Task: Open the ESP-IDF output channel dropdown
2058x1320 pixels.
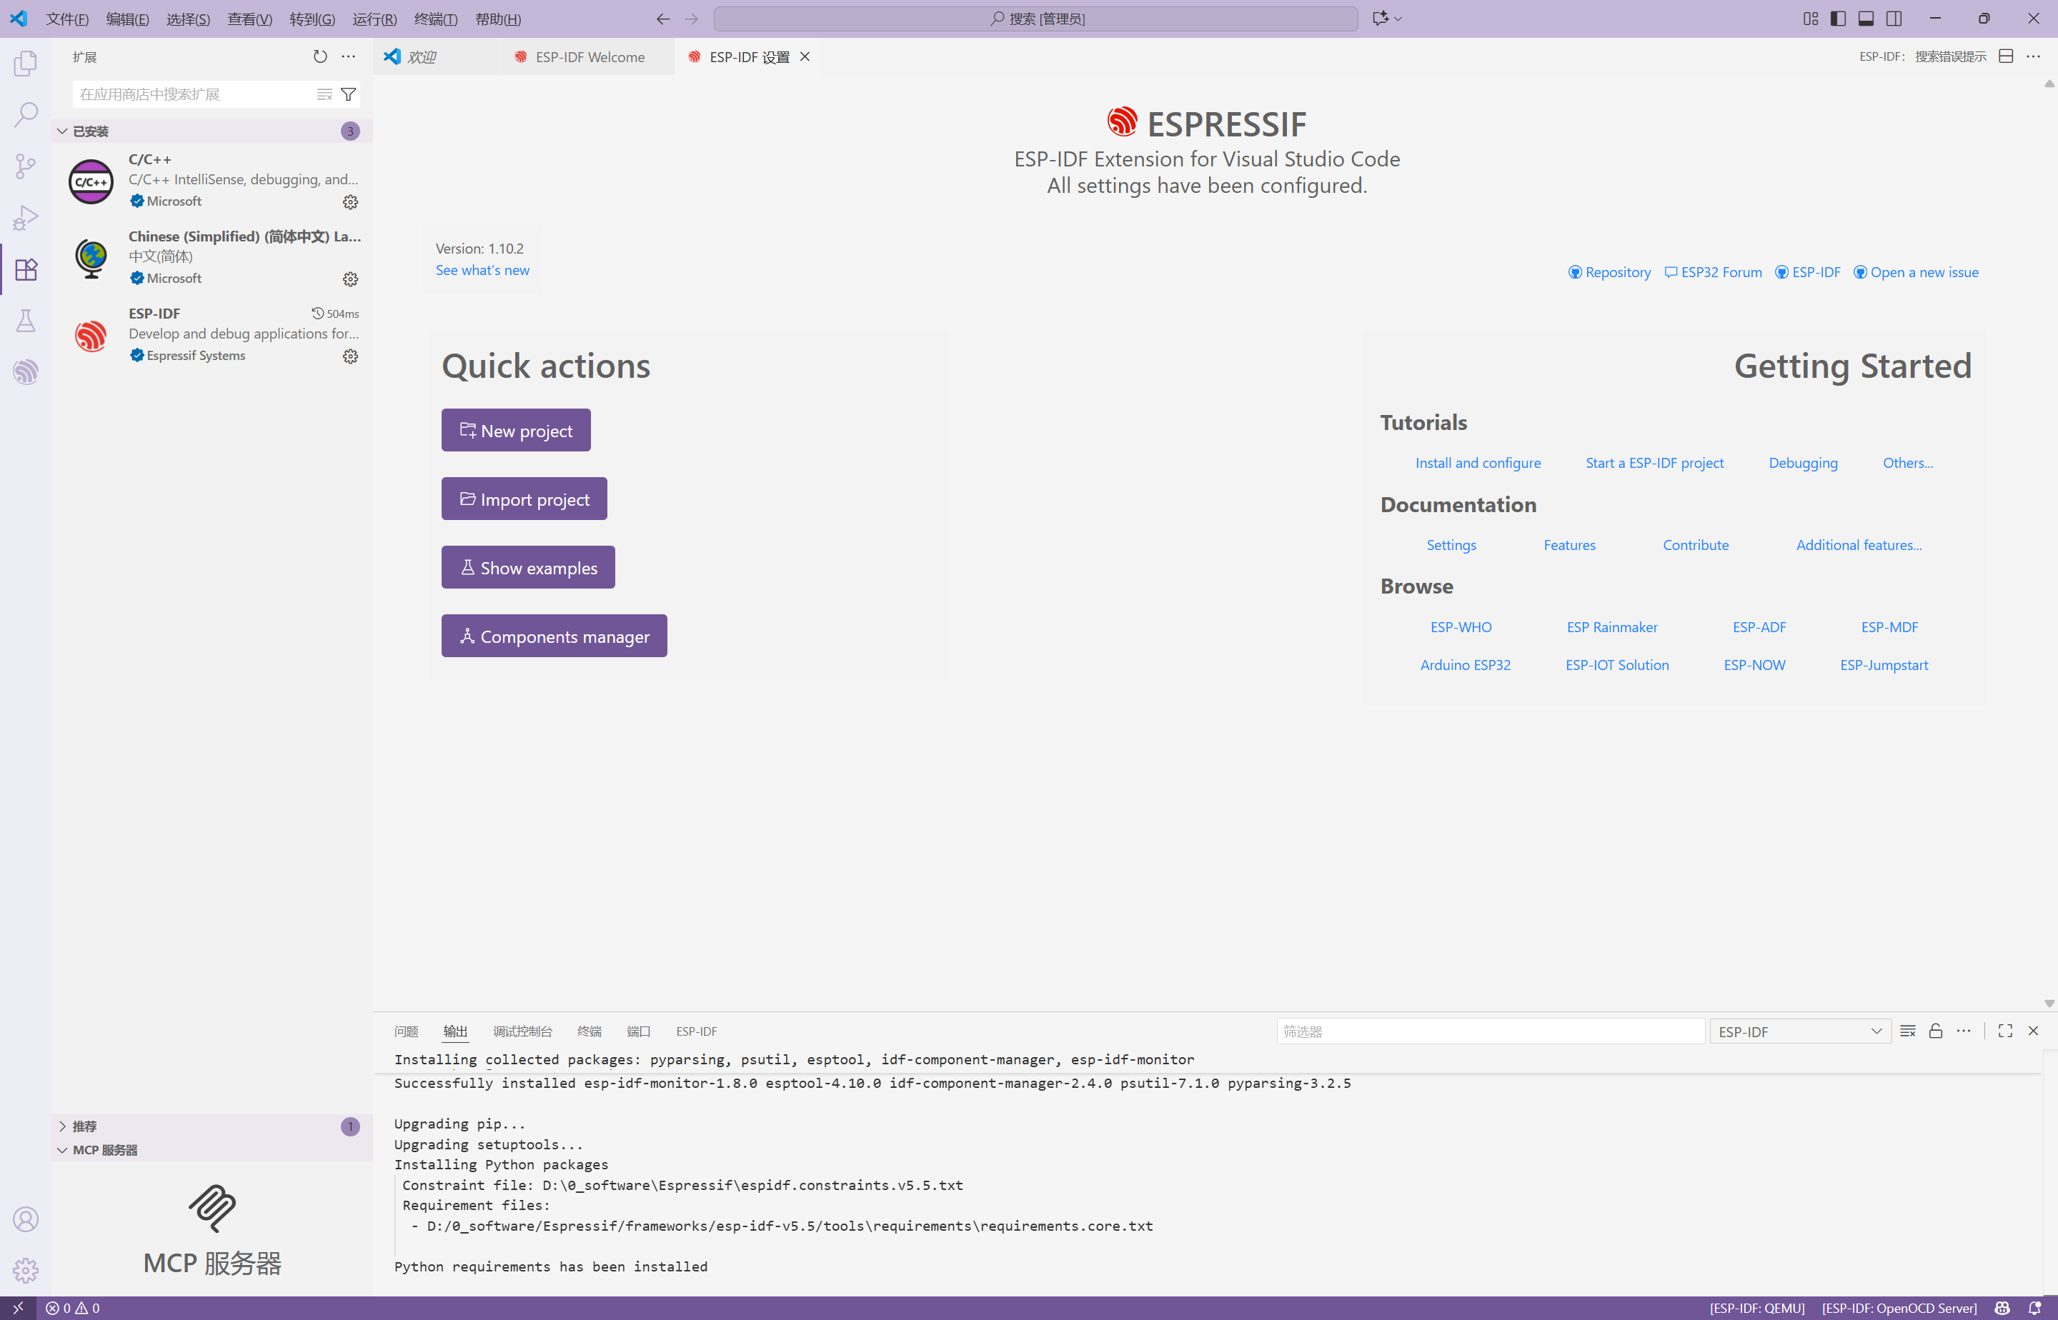Action: tap(1799, 1032)
